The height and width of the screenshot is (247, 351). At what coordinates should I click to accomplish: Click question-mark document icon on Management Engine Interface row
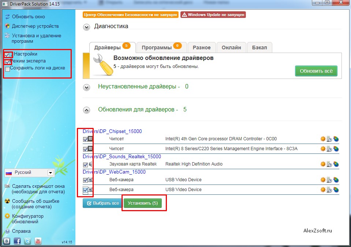[329, 149]
